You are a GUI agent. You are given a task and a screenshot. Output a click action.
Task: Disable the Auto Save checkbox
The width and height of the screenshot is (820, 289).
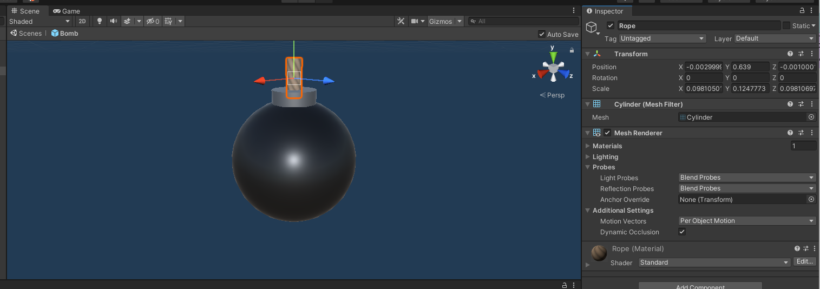[542, 34]
